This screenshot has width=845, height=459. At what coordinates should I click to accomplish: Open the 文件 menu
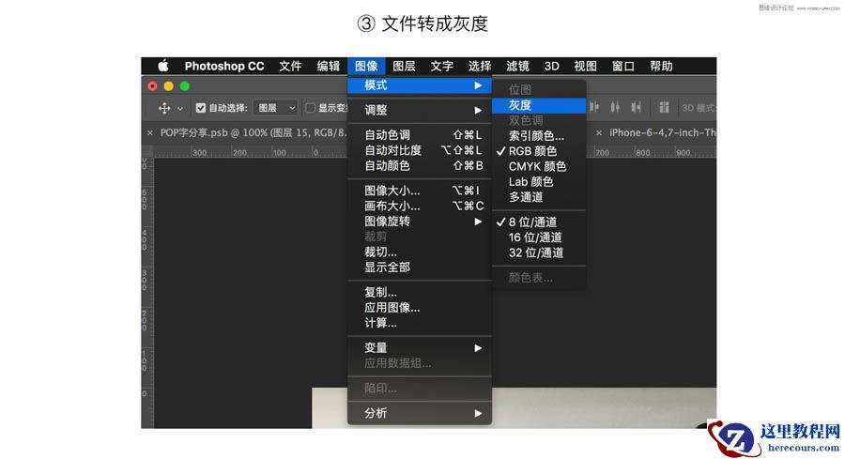point(290,67)
